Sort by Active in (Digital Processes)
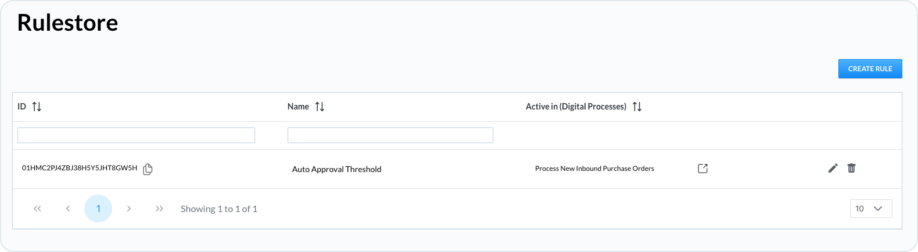918x252 pixels. pyautogui.click(x=637, y=107)
